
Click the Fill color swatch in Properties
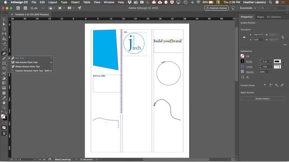pos(242,56)
